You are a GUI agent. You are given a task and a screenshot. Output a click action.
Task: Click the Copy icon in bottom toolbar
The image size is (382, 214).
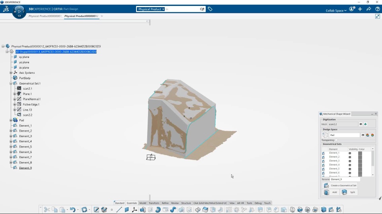coord(55,209)
